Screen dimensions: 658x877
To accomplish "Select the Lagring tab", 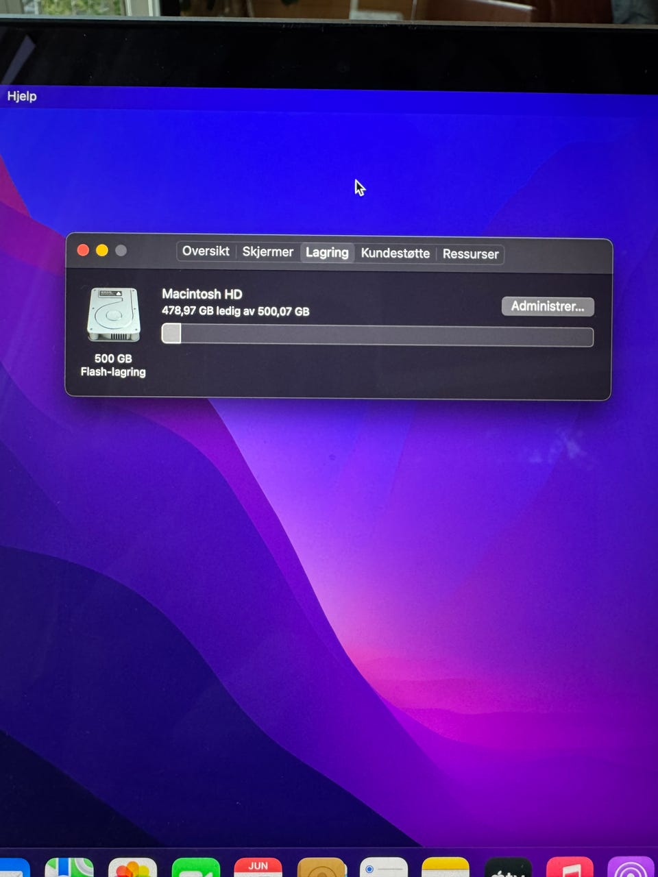I will coord(327,253).
